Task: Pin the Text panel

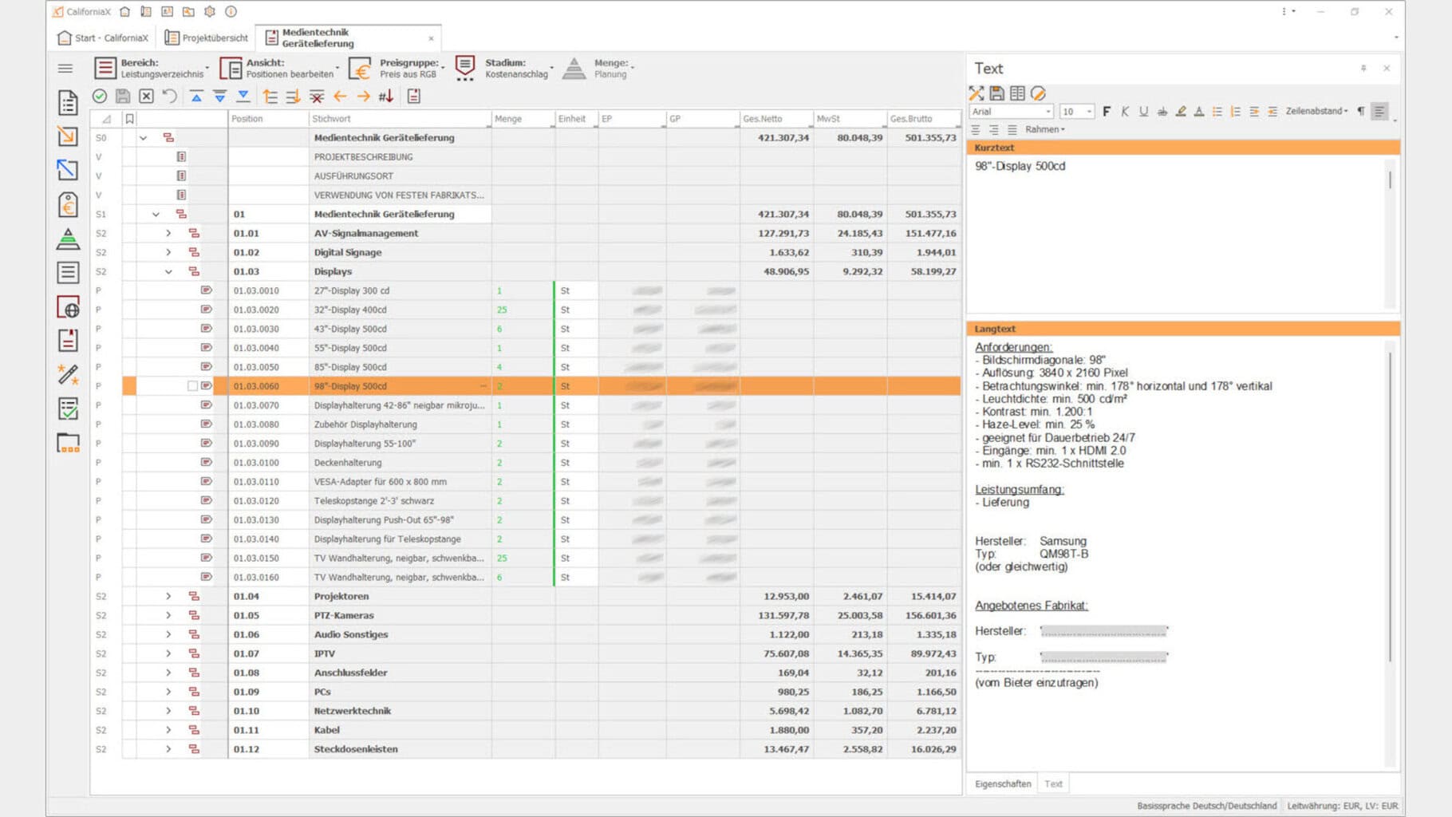Action: click(1363, 69)
